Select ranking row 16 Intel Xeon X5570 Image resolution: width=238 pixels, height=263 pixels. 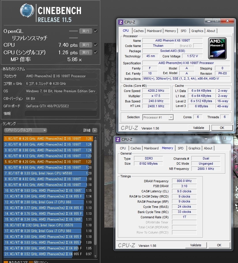(x=48, y=225)
